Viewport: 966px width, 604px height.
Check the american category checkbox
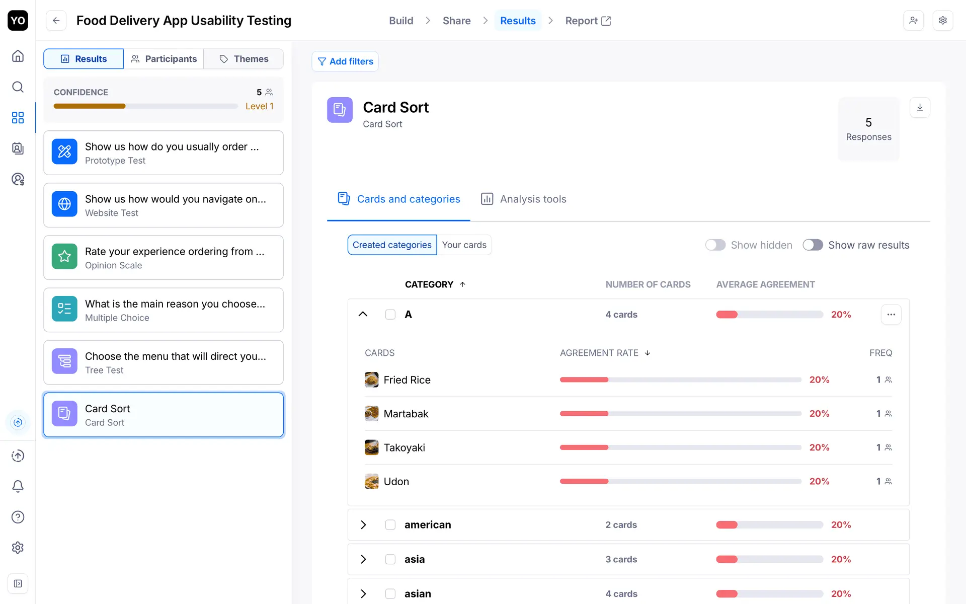390,525
